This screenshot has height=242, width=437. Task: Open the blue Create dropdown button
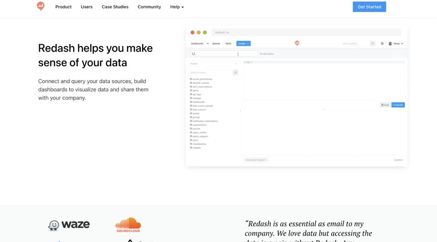(x=243, y=44)
